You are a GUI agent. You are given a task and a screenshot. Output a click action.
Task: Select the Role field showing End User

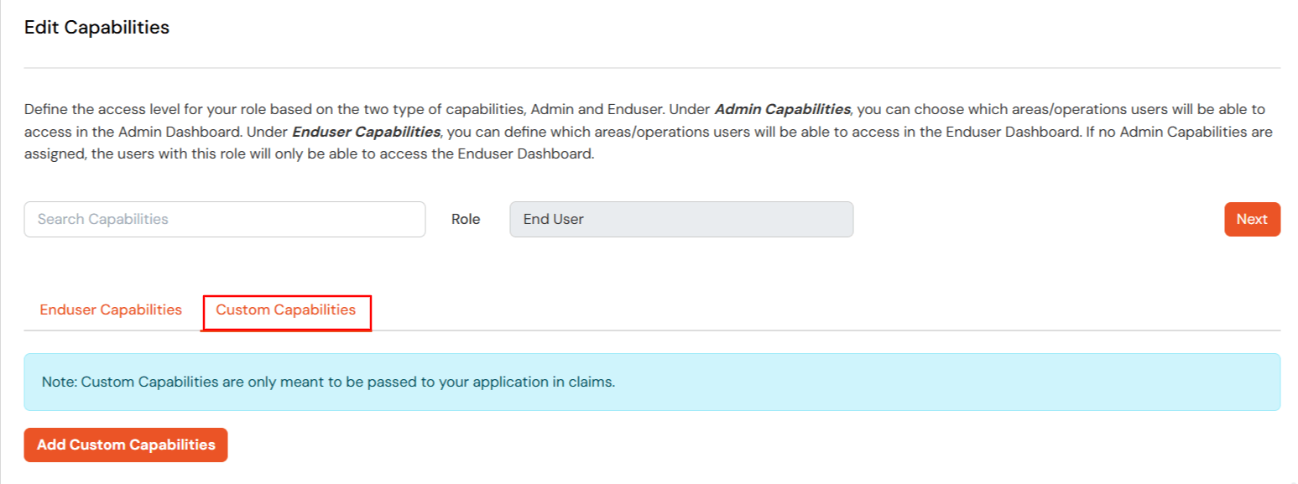pos(681,219)
